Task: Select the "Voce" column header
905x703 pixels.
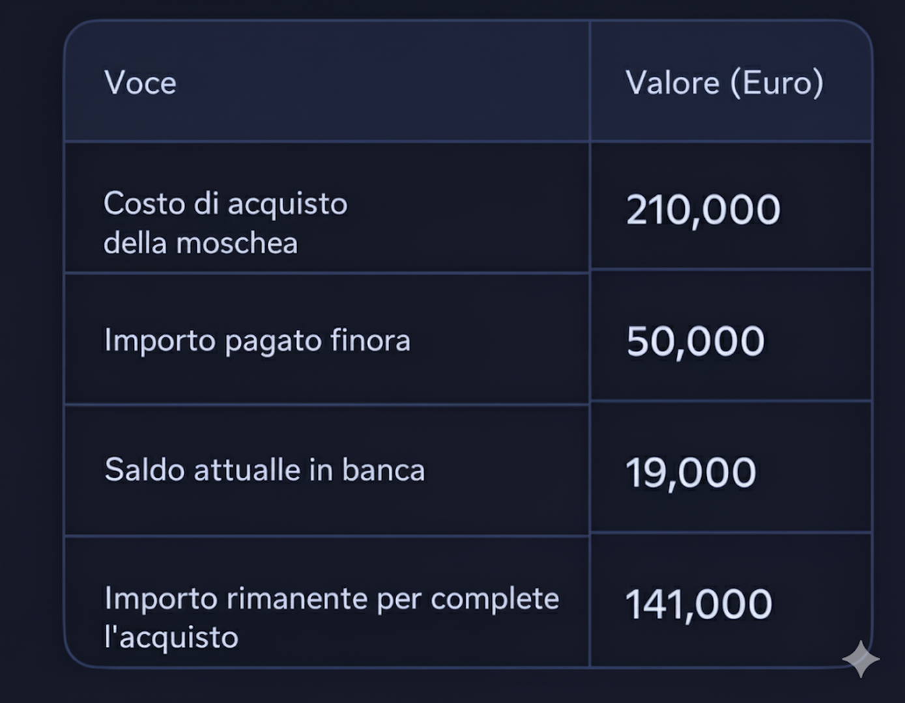Action: [140, 83]
